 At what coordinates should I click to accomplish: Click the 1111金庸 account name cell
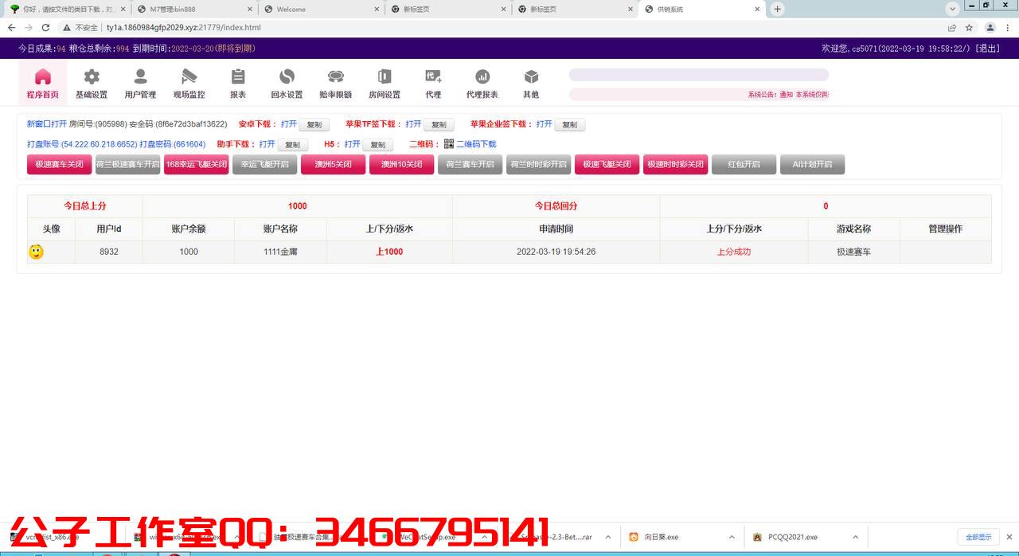click(280, 252)
